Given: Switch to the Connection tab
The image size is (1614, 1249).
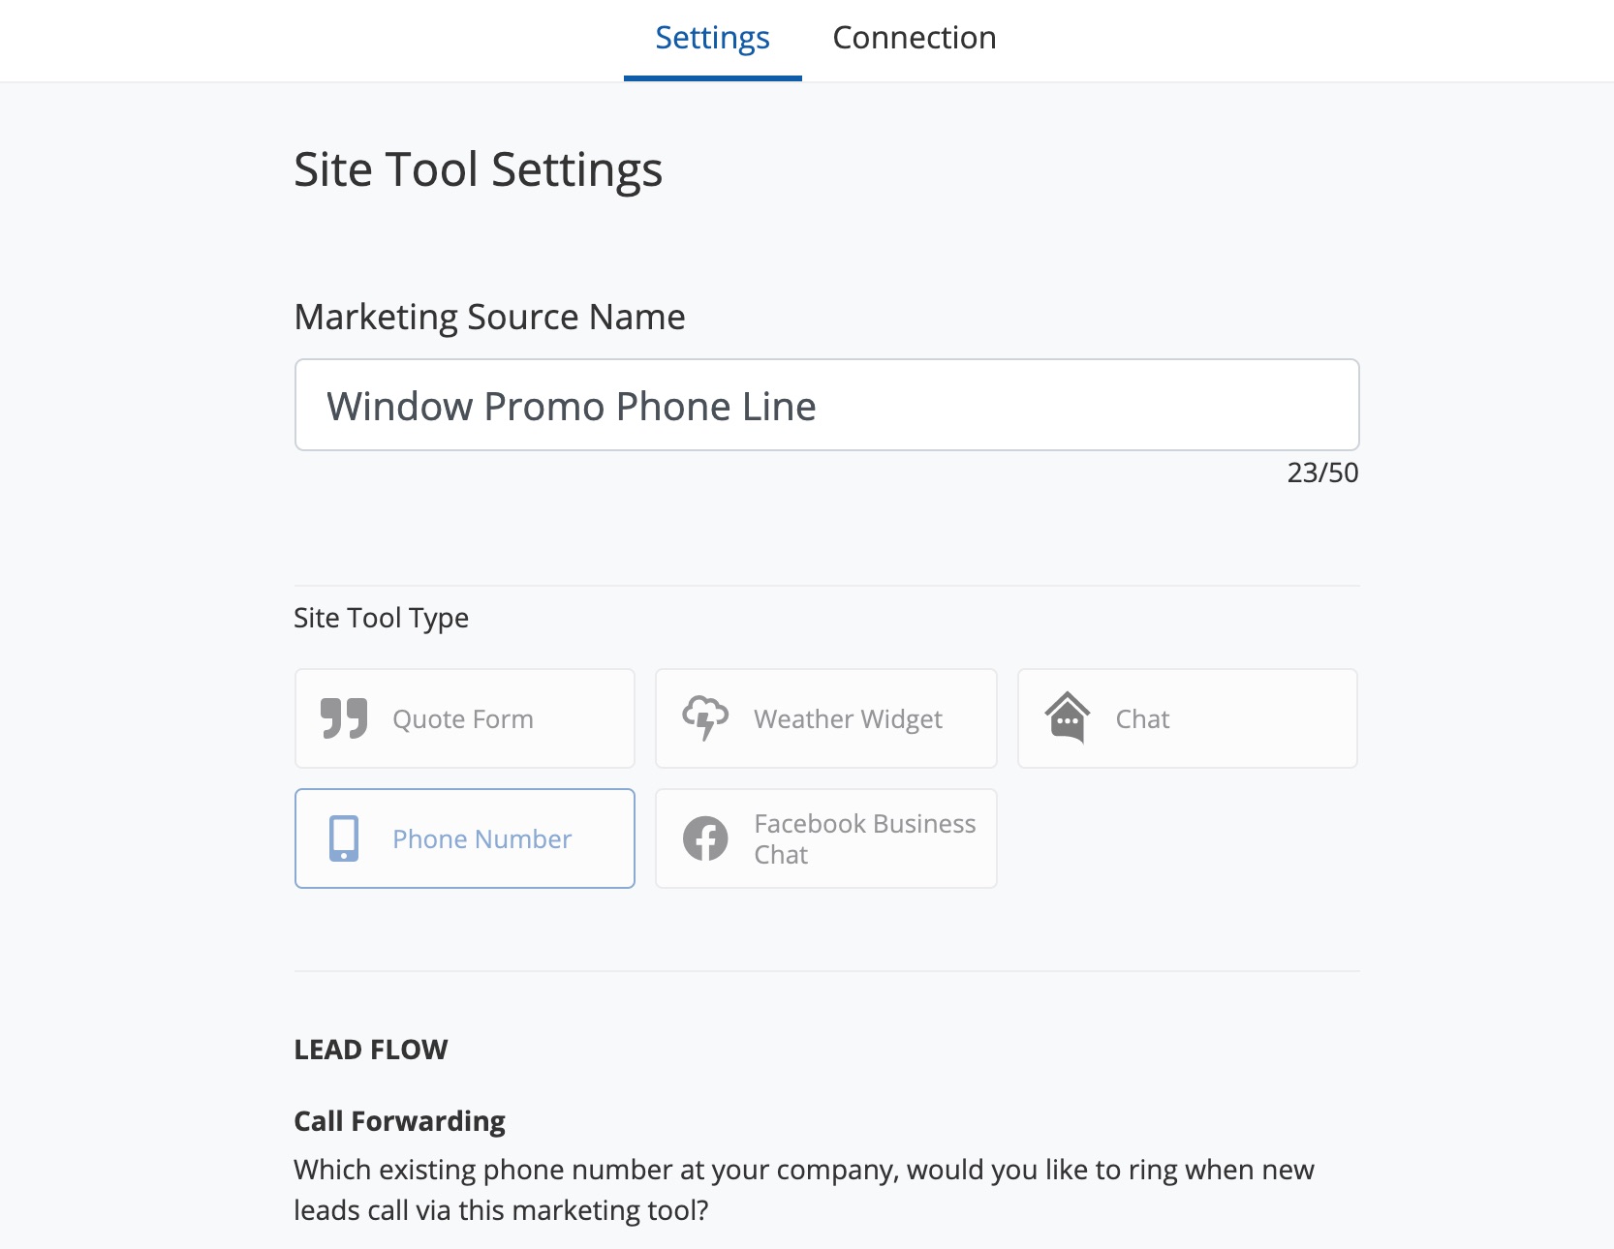Looking at the screenshot, I should pos(914,39).
